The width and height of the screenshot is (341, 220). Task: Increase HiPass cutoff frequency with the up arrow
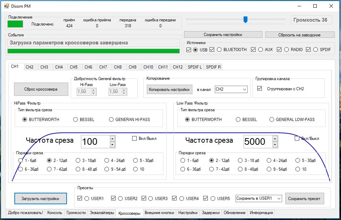[112, 139]
